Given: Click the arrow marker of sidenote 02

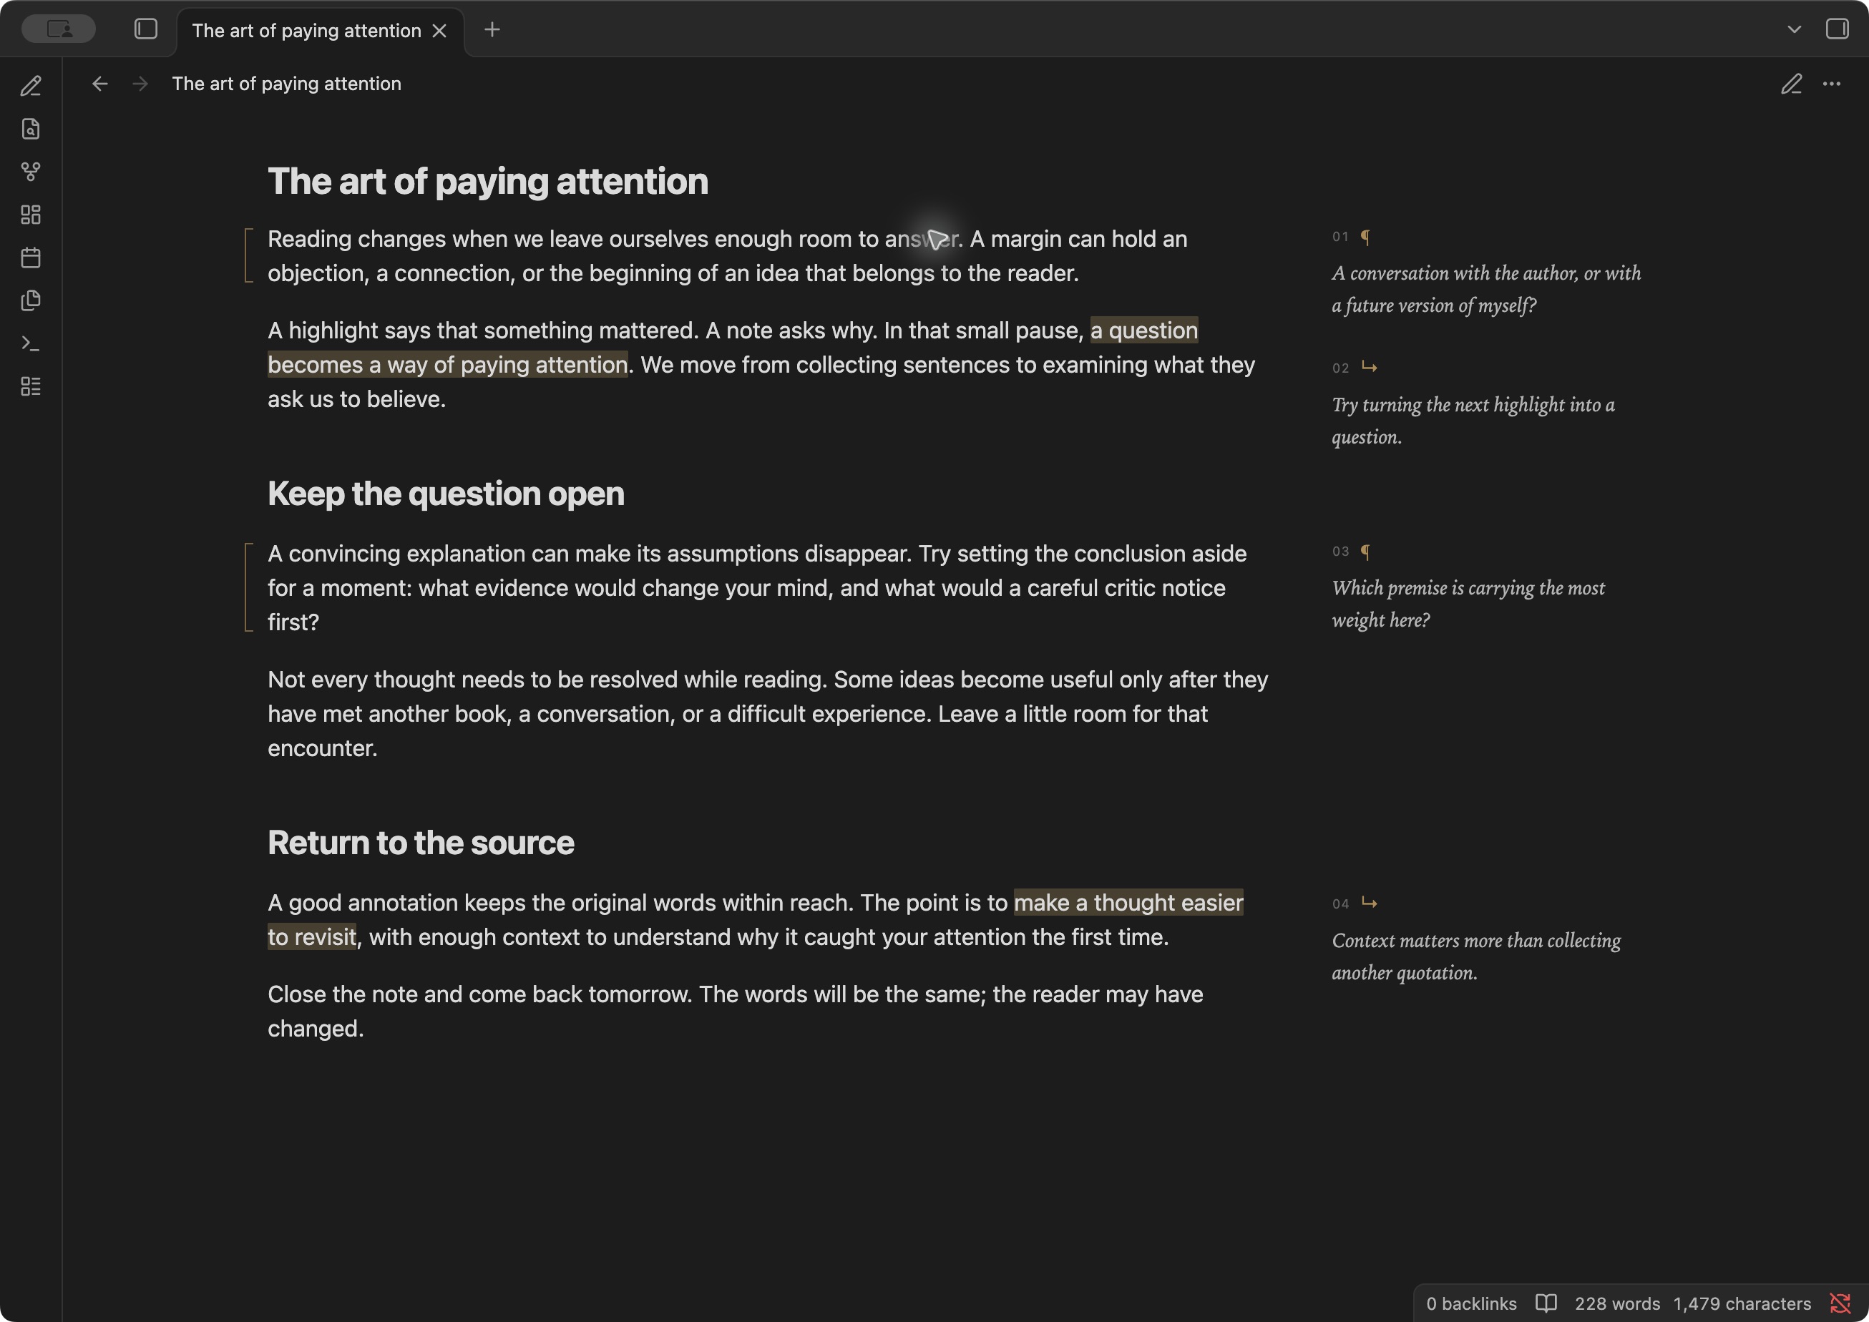Looking at the screenshot, I should click(x=1369, y=368).
